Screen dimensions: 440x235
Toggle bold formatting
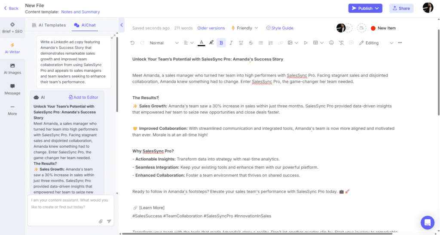(x=221, y=43)
